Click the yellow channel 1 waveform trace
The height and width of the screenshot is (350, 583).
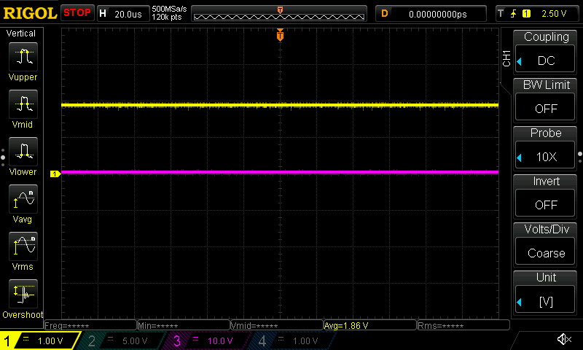pyautogui.click(x=280, y=105)
